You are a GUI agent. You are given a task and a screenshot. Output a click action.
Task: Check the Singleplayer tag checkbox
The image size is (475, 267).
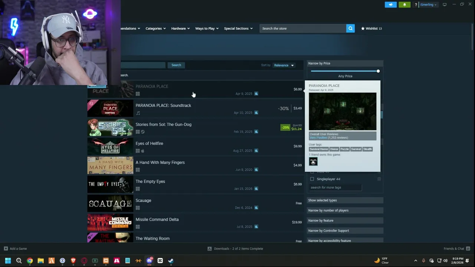pos(312,179)
